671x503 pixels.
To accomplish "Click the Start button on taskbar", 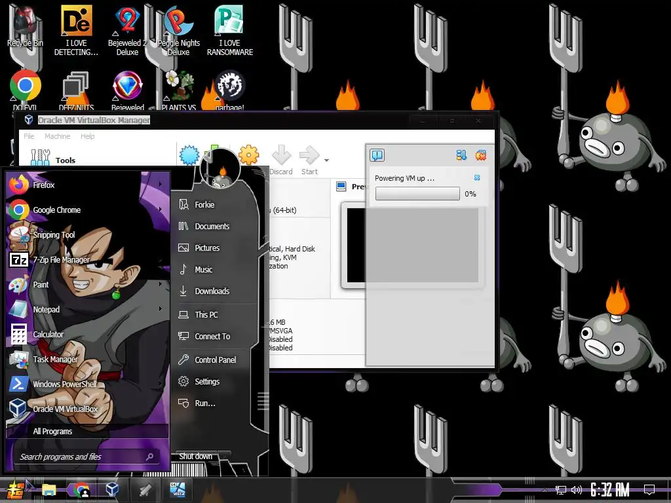I will pos(15,490).
